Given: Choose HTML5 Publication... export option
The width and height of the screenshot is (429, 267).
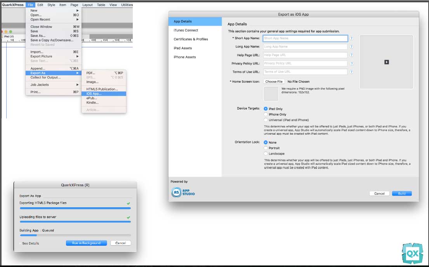Looking at the screenshot, I should [104, 89].
